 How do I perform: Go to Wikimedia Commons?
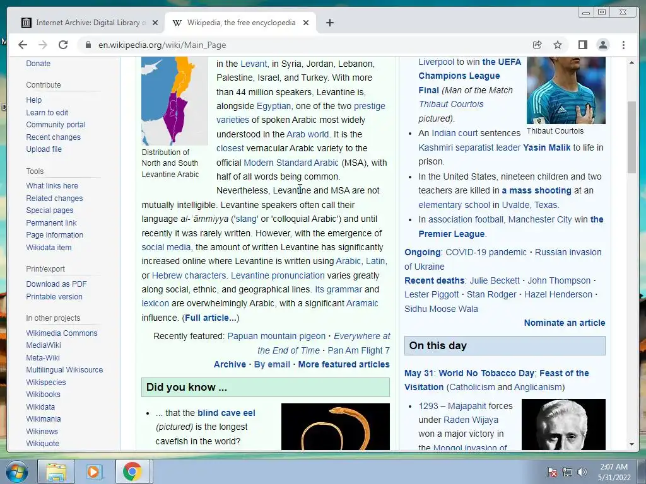tap(62, 333)
